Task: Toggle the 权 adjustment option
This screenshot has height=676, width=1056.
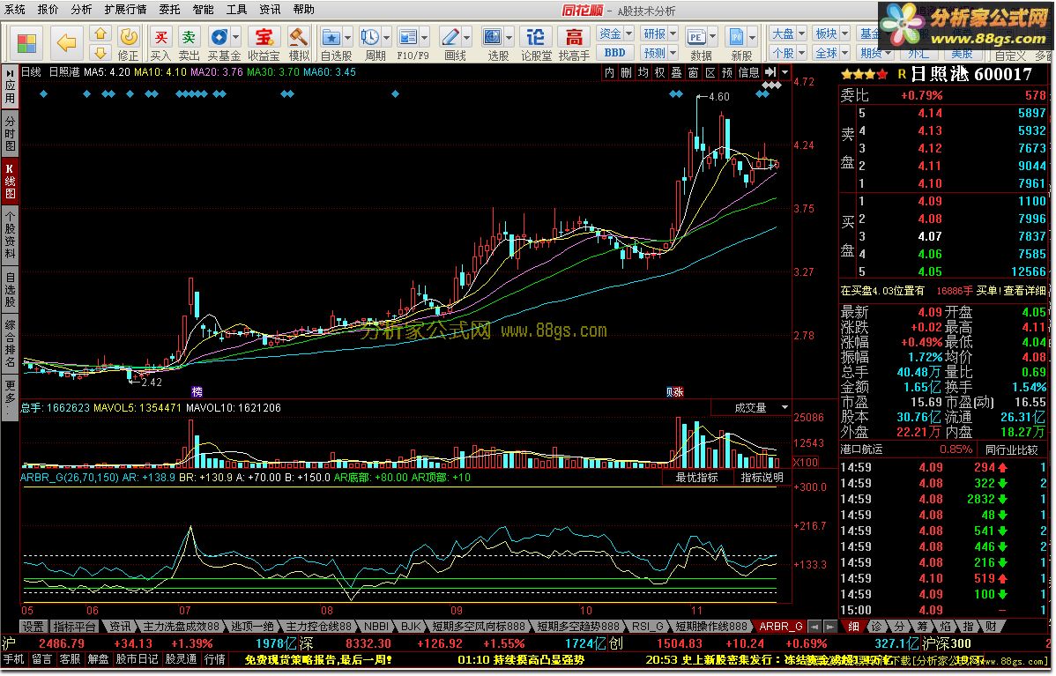Action: coord(660,72)
